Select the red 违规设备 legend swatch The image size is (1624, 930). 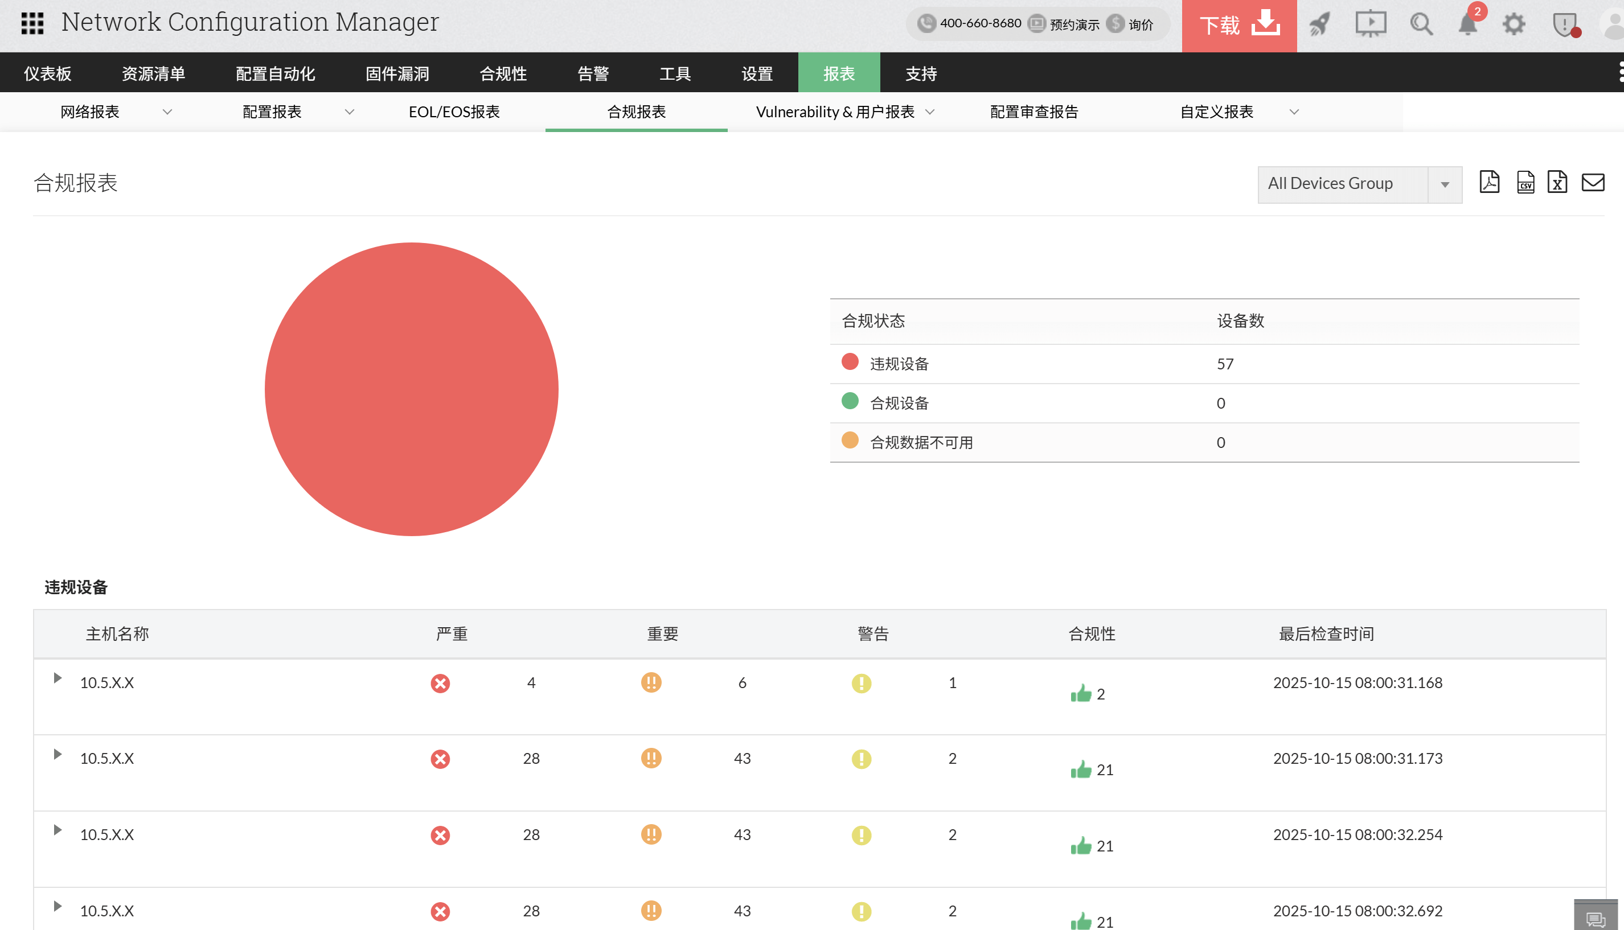pos(850,362)
